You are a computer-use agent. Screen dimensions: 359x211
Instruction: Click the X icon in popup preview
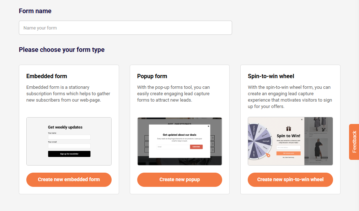click(x=209, y=126)
